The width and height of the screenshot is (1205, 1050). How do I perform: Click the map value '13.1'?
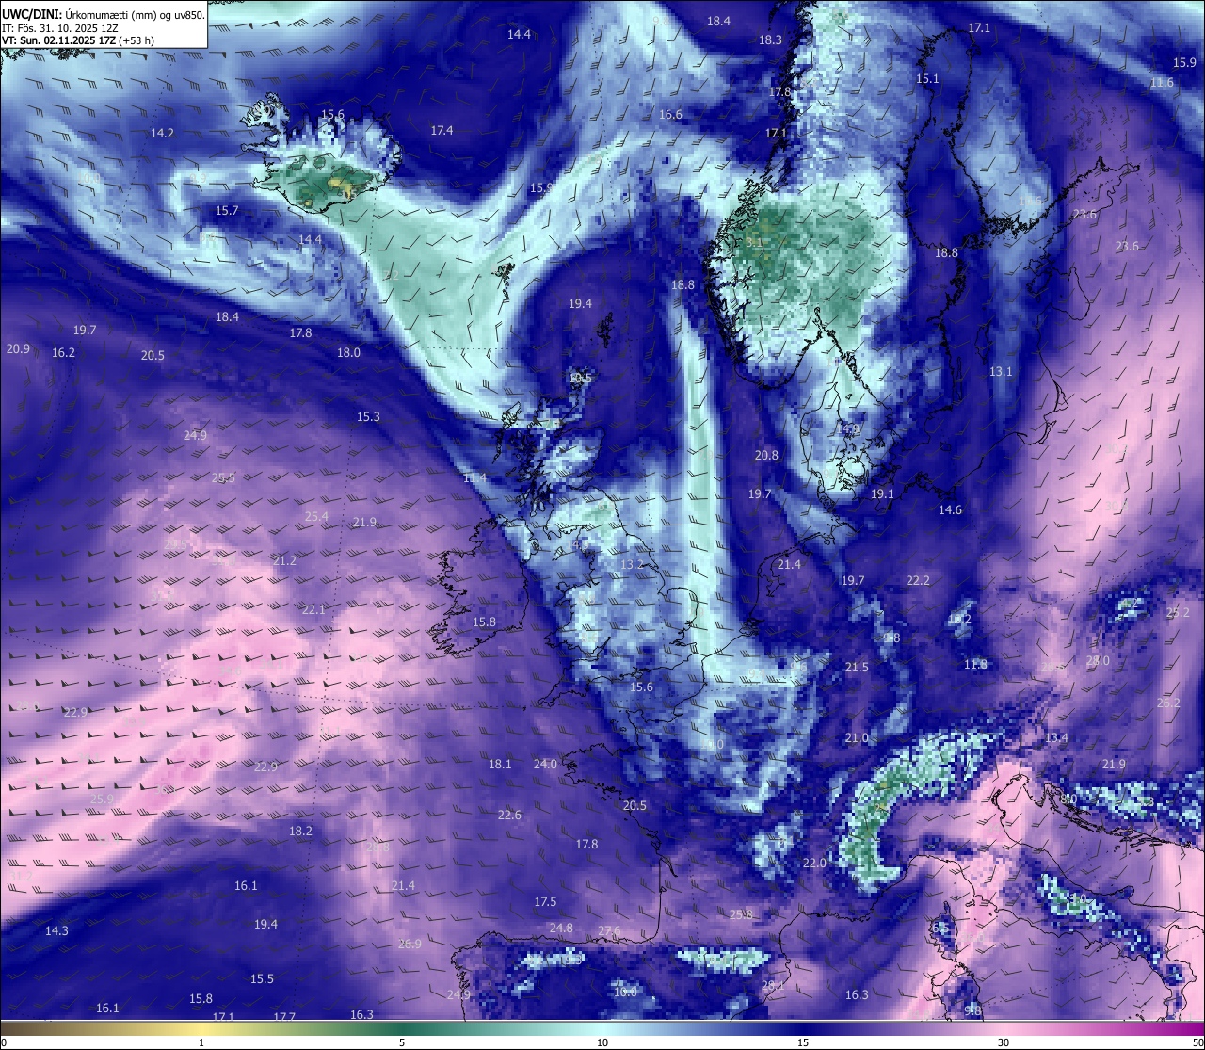(1001, 372)
